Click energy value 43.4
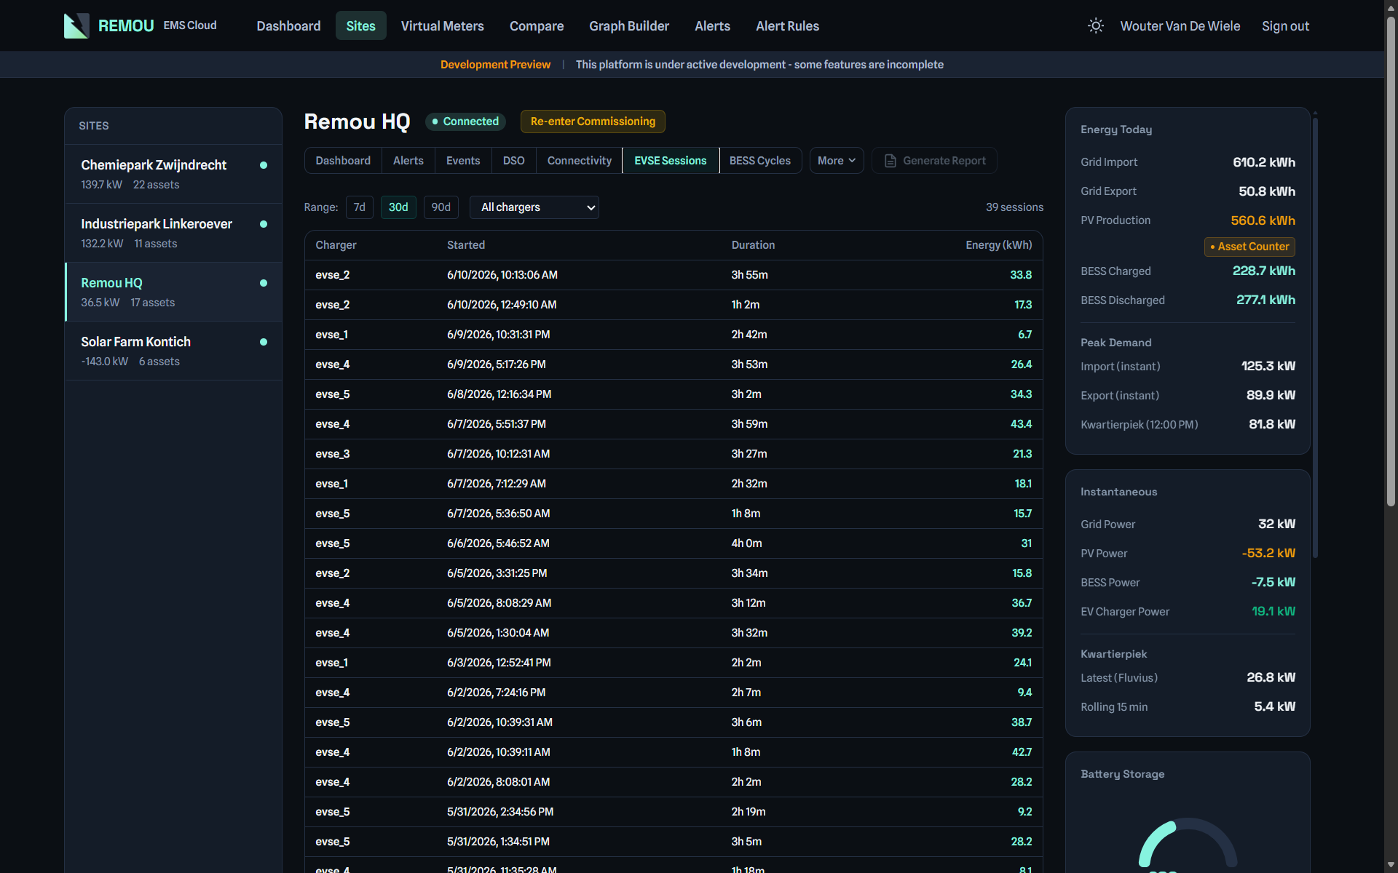1398x873 pixels. [1021, 424]
